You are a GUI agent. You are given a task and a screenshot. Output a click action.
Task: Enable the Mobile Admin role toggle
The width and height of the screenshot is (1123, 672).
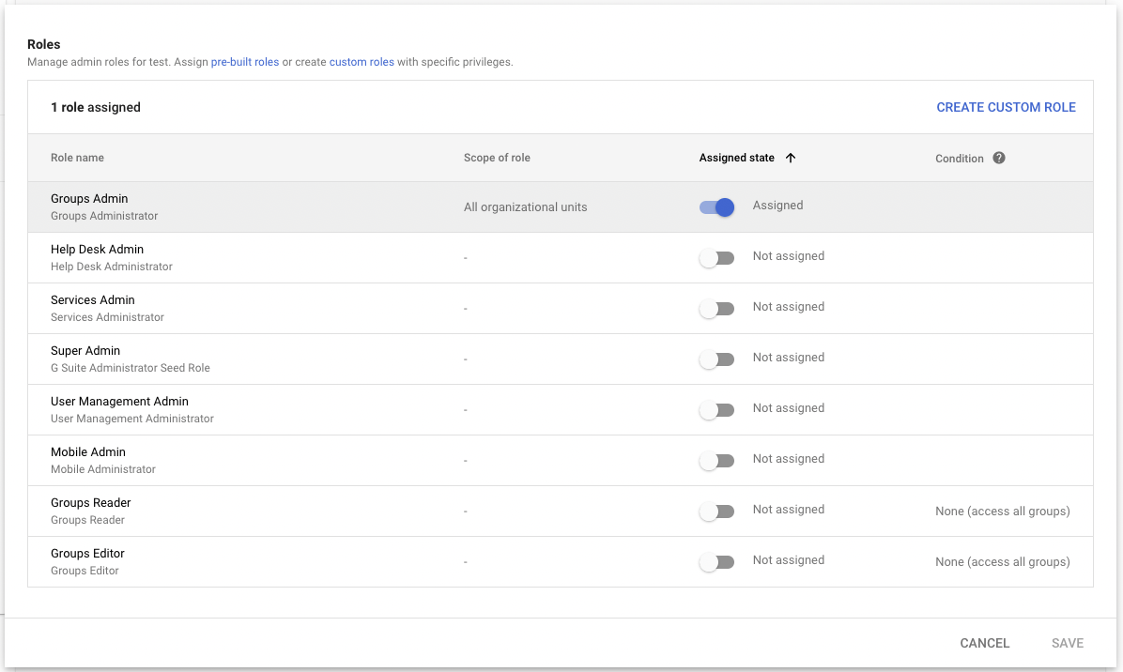pos(717,461)
